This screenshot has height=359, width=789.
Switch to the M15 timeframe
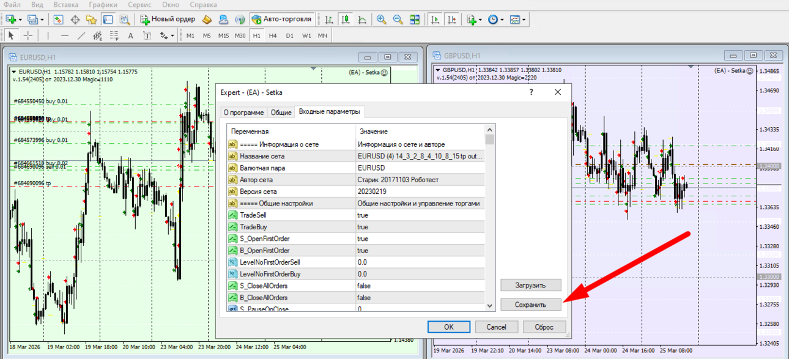[223, 35]
